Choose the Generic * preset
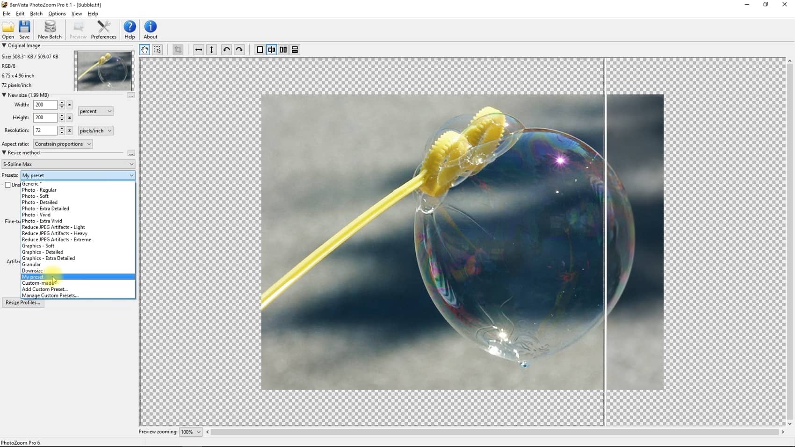This screenshot has width=795, height=447. (x=78, y=184)
